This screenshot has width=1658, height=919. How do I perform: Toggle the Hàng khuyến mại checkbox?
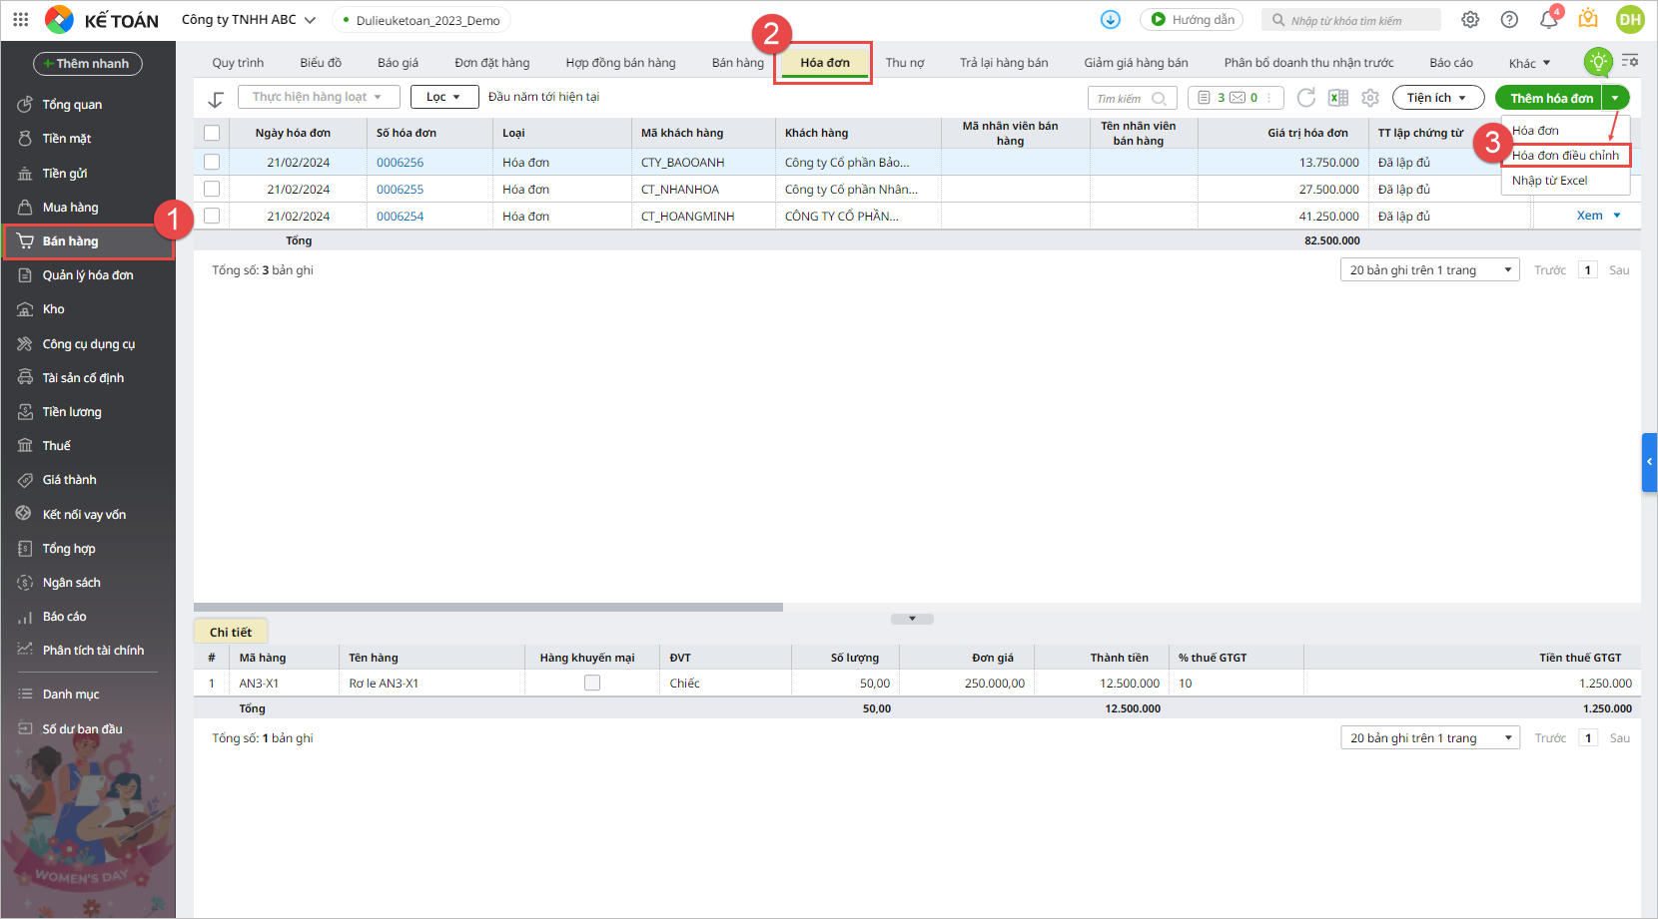(592, 684)
